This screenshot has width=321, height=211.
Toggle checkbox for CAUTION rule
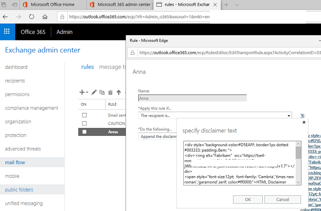coord(84,123)
